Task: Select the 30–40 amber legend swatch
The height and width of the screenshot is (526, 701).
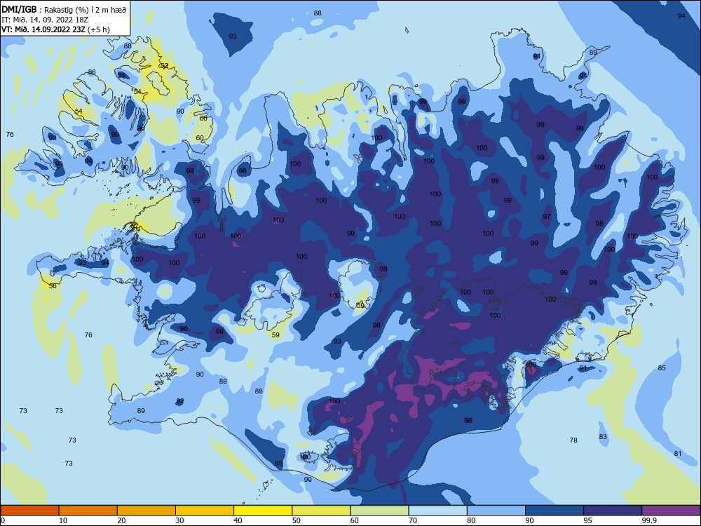Action: pyautogui.click(x=205, y=511)
